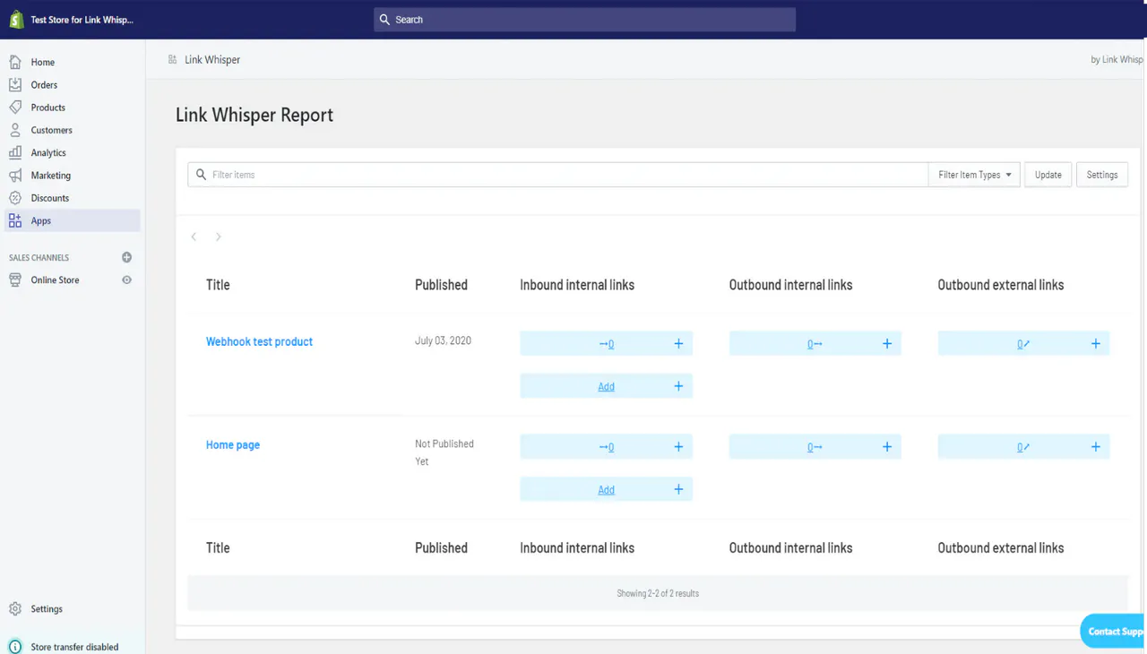Click inbound link count for Home page
Viewport: 1147px width, 654px height.
[x=607, y=447]
